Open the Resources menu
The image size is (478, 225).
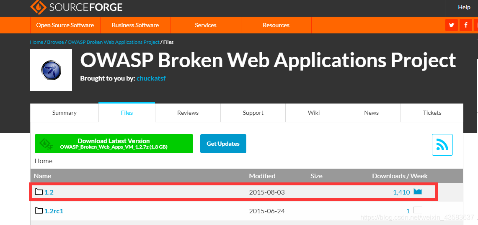[276, 25]
